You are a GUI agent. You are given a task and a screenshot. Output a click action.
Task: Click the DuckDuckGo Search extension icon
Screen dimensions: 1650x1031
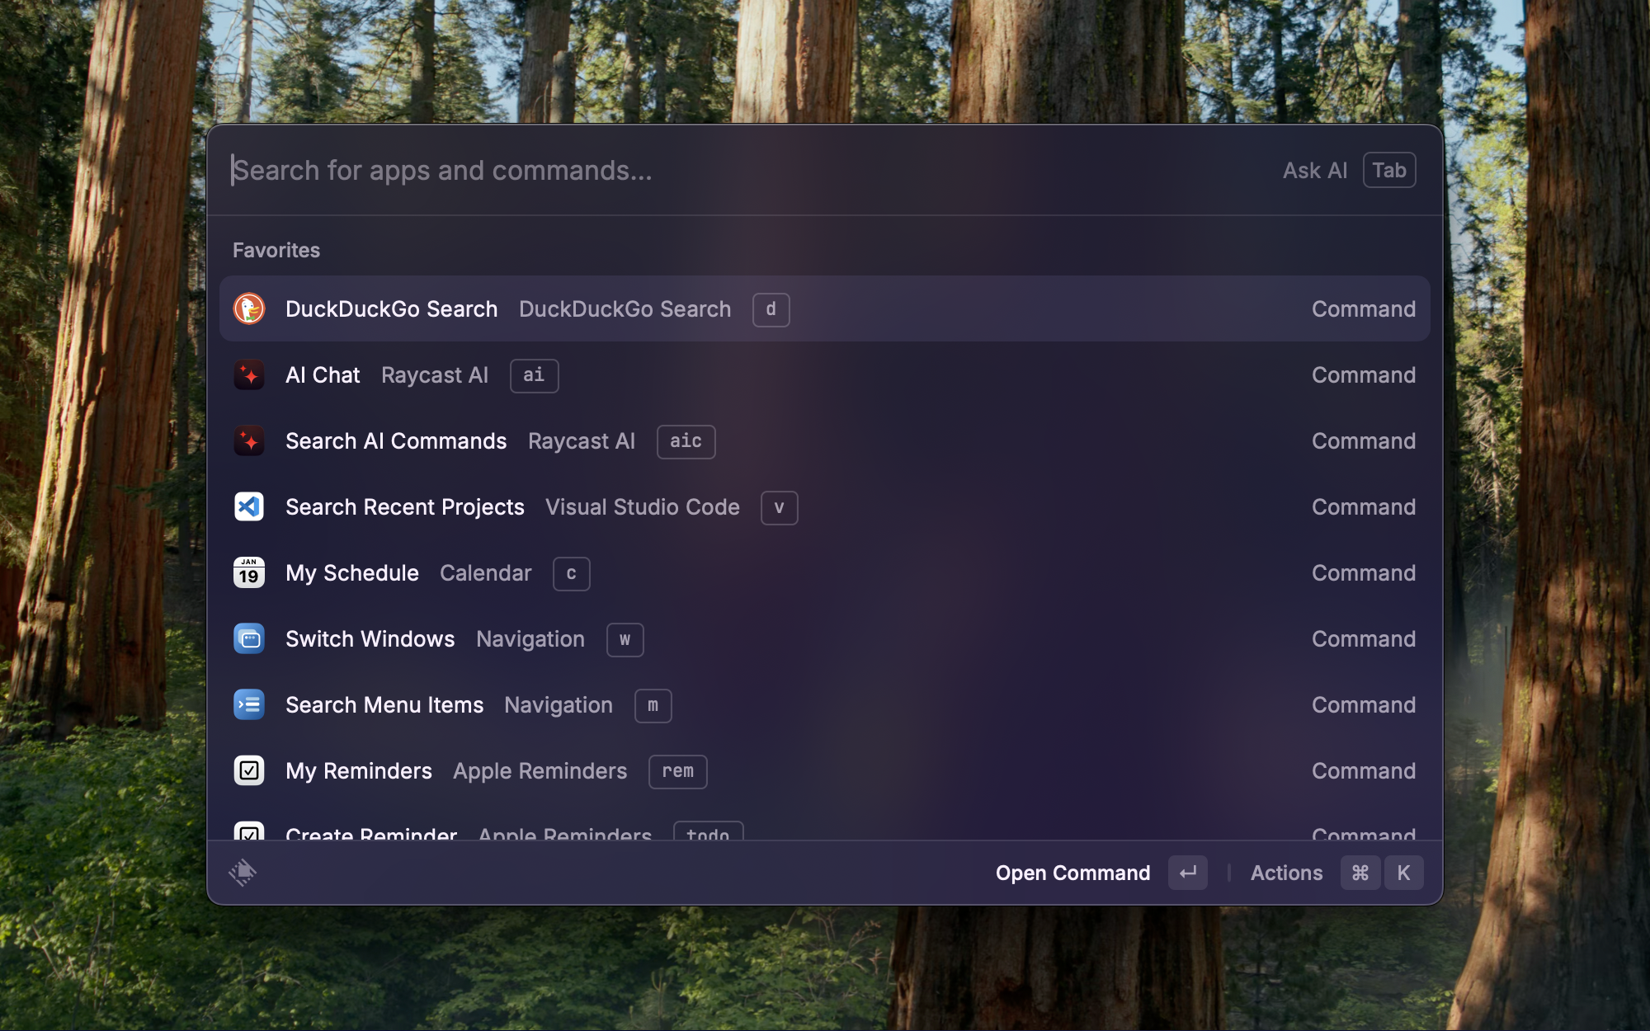(x=249, y=308)
